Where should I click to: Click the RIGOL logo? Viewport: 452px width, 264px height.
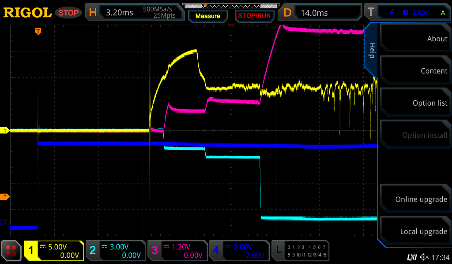pyautogui.click(x=27, y=13)
